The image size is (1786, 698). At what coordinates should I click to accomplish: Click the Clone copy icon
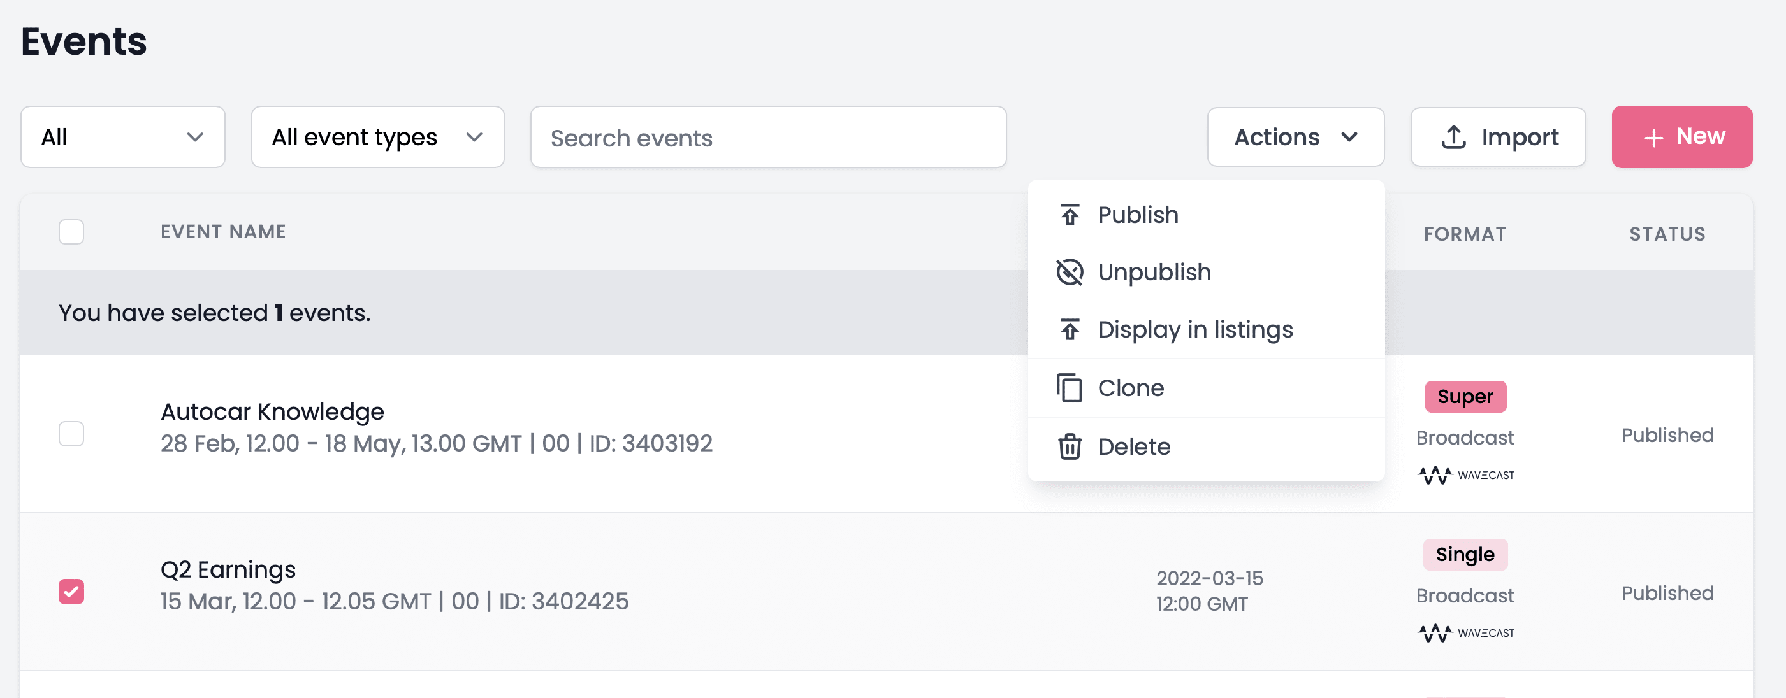click(1070, 388)
